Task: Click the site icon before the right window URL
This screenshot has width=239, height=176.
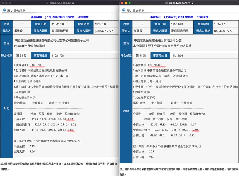Action: tap(166, 3)
